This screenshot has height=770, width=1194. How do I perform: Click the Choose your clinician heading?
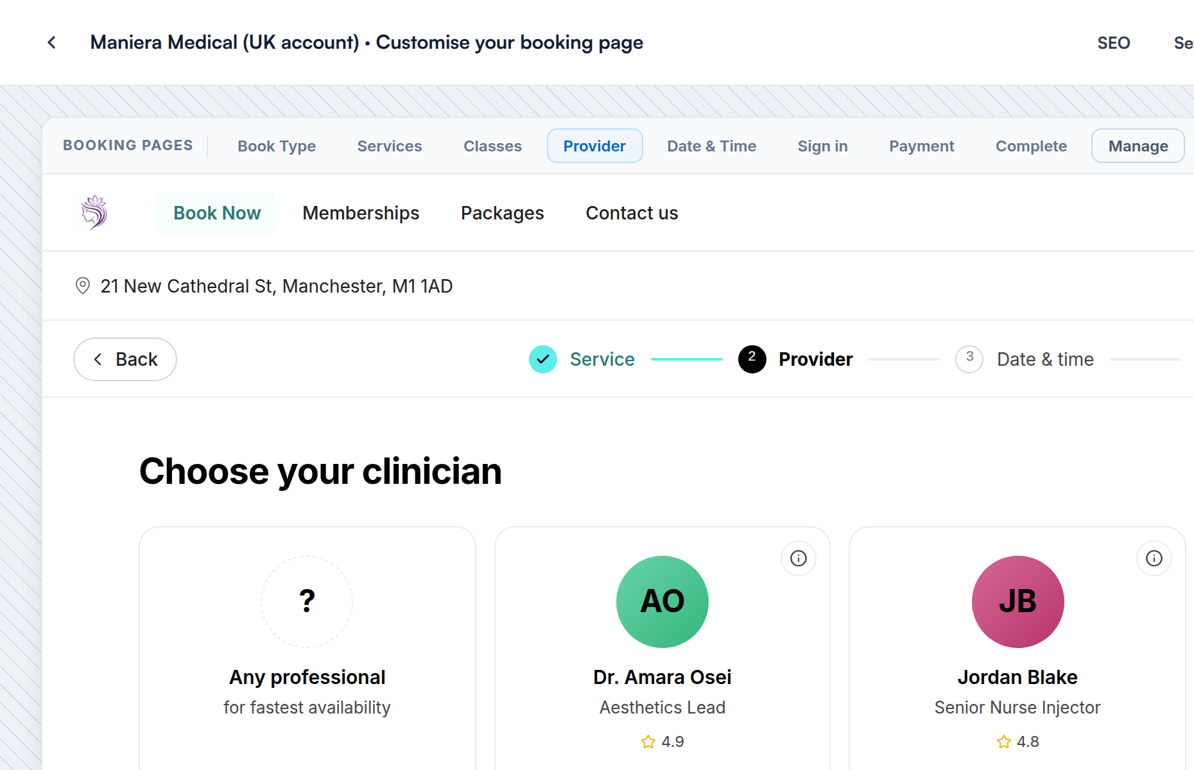(320, 472)
